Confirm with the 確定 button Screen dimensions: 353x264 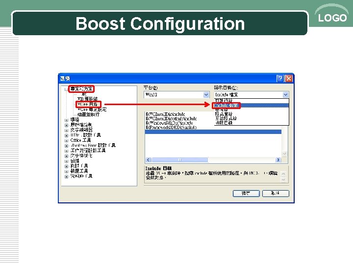pyautogui.click(x=246, y=193)
